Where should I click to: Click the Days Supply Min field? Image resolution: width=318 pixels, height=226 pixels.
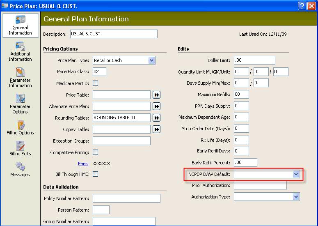[x=241, y=83]
